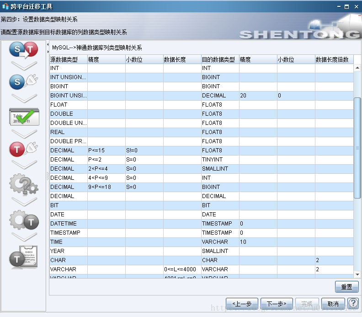This screenshot has width=362, height=317.
Task: Select the BIT source type row
Action: [201, 205]
